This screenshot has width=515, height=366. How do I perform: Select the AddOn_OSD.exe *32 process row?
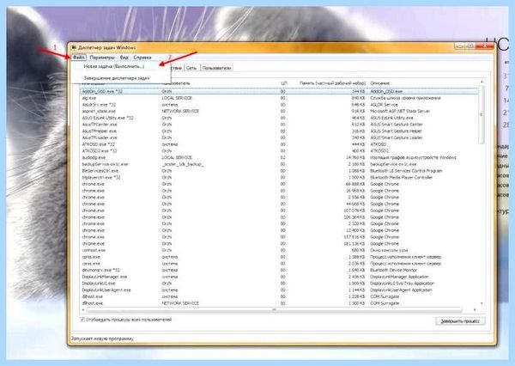point(279,91)
